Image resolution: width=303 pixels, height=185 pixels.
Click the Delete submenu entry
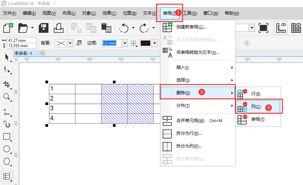coord(198,93)
